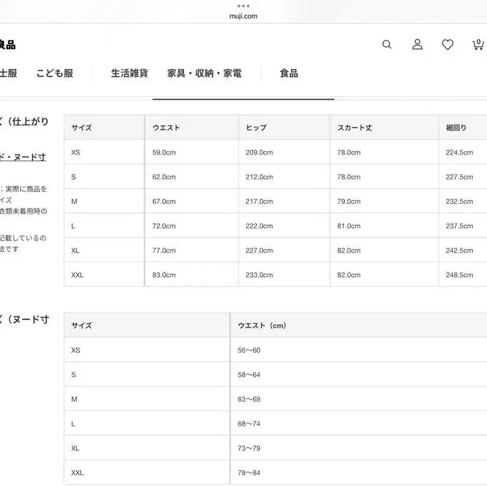
Task: Select the ウエスト column header
Action: (192, 127)
